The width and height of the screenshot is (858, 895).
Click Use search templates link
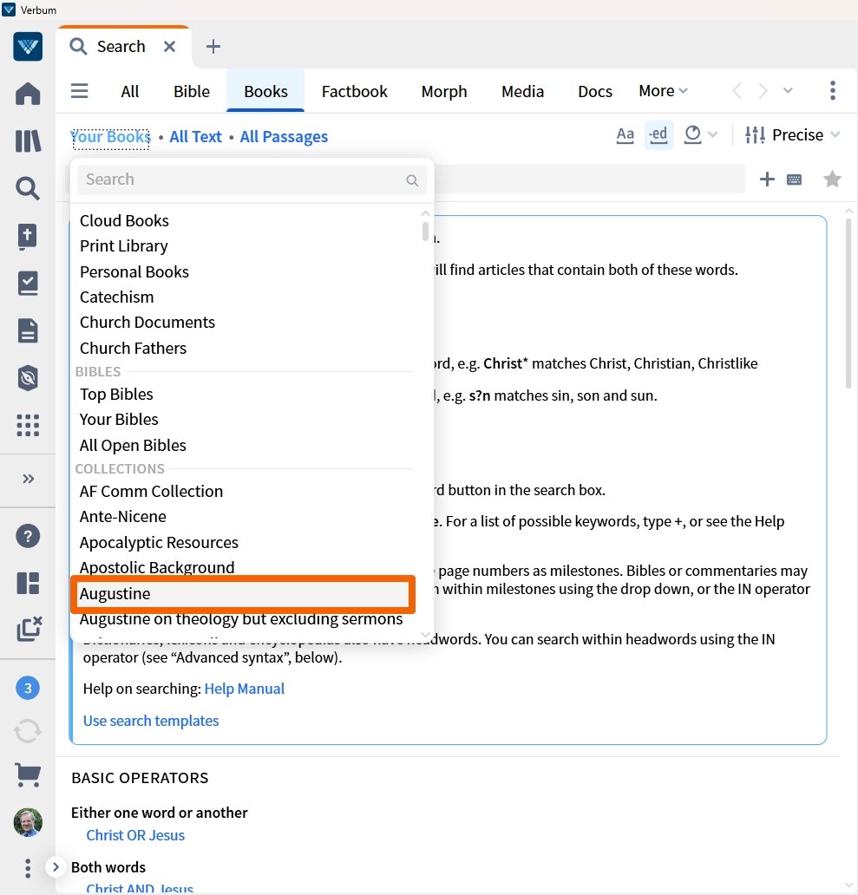pyautogui.click(x=151, y=721)
